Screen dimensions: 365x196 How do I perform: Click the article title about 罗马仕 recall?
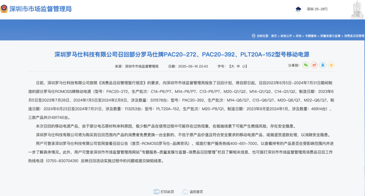click(x=182, y=55)
